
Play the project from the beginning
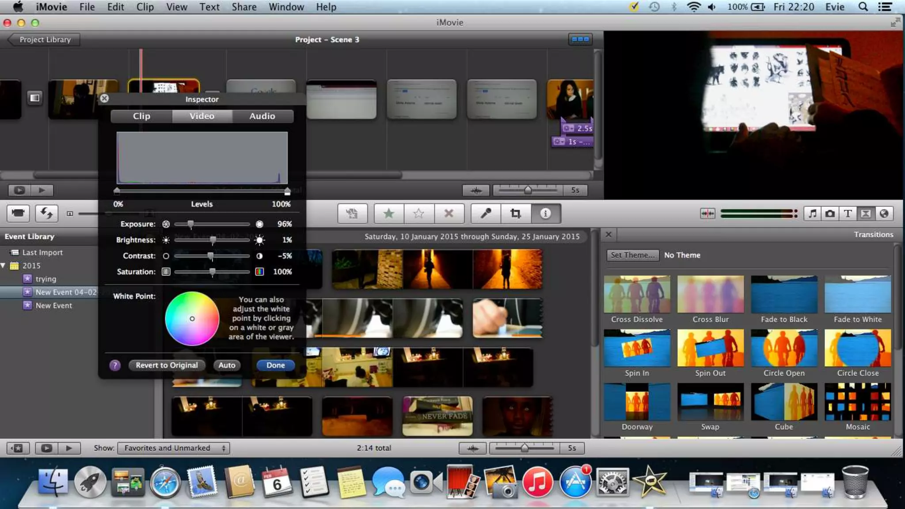[42, 190]
